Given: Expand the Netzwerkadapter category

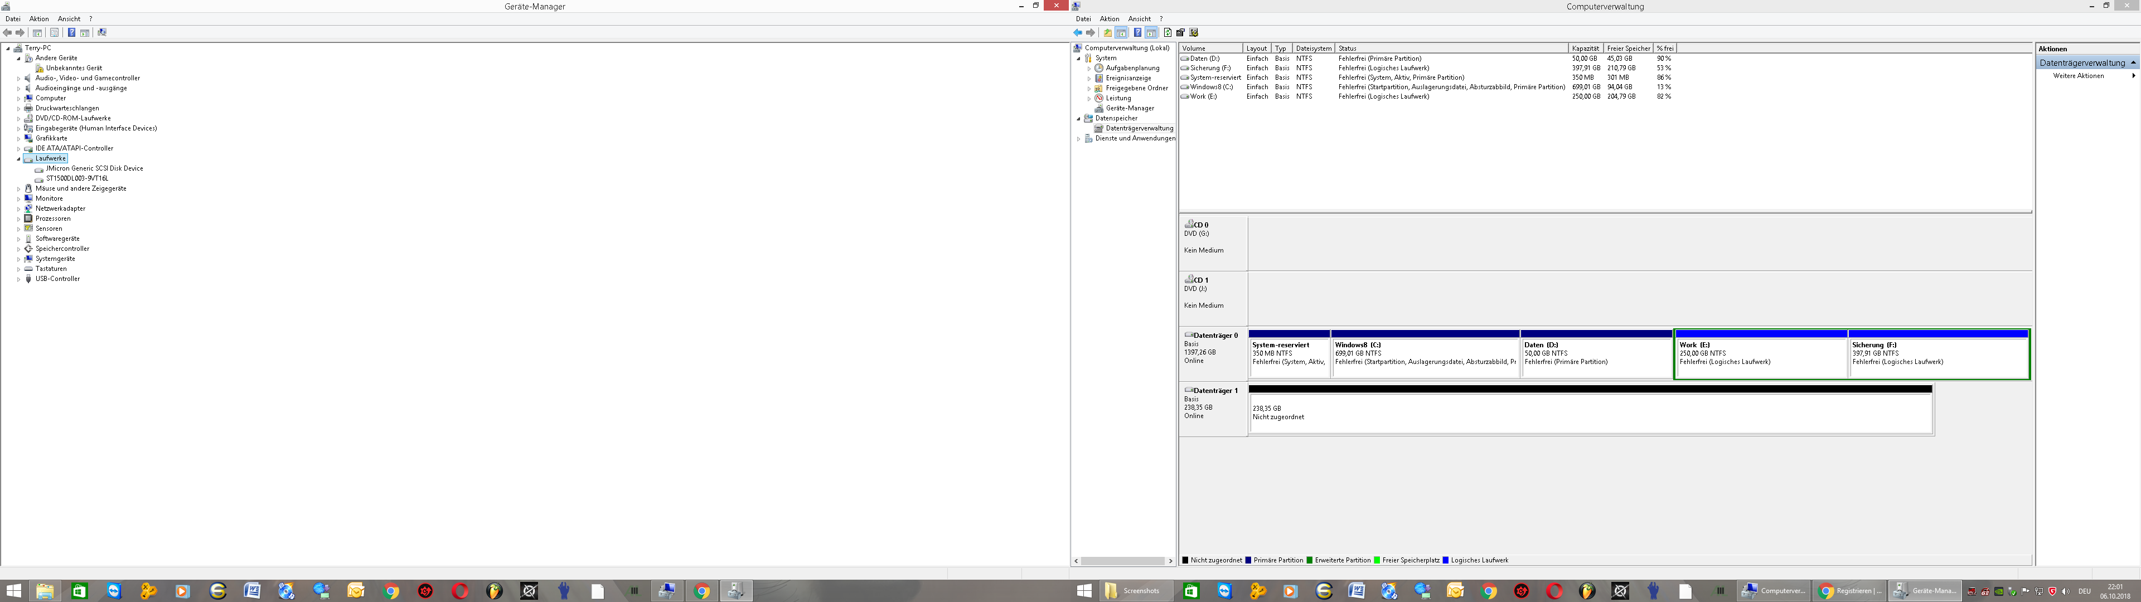Looking at the screenshot, I should coord(18,208).
